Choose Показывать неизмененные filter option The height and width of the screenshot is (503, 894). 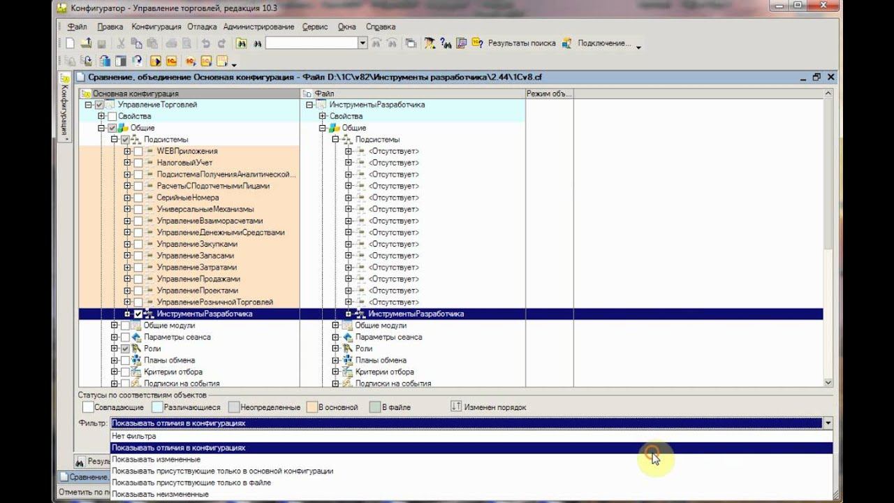tap(471, 494)
